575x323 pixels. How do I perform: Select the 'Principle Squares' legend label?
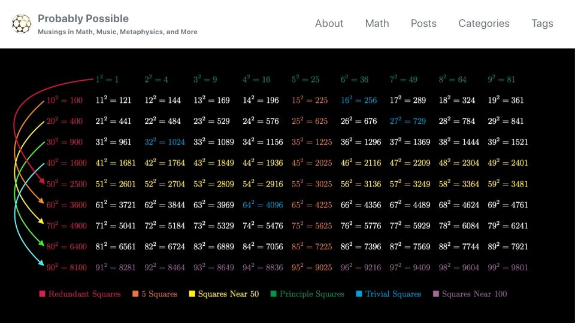click(x=312, y=294)
